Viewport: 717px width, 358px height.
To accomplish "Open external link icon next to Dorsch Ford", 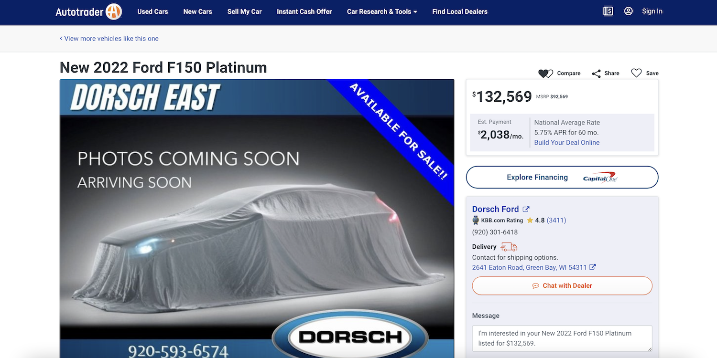I will (x=526, y=209).
